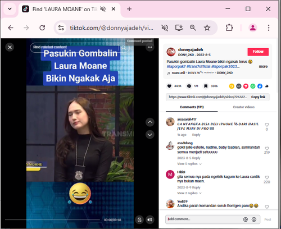
Task: Reload the TikTok page
Action: [42, 28]
